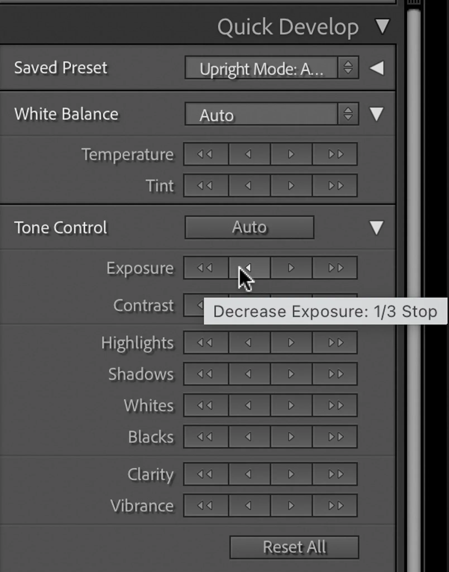
Task: Expand the Saved Preset section triangle
Action: (377, 68)
